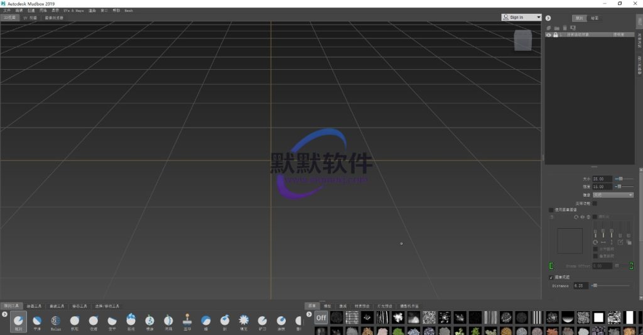This screenshot has height=335, width=643.
Task: Click the stamp-shaped imprint tool icon
Action: (187, 321)
